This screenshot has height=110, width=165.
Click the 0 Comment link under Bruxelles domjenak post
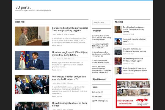tap(70, 83)
